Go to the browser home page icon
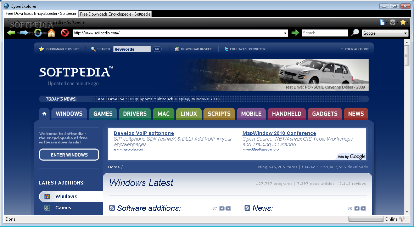This screenshot has width=414, height=227. (51, 33)
